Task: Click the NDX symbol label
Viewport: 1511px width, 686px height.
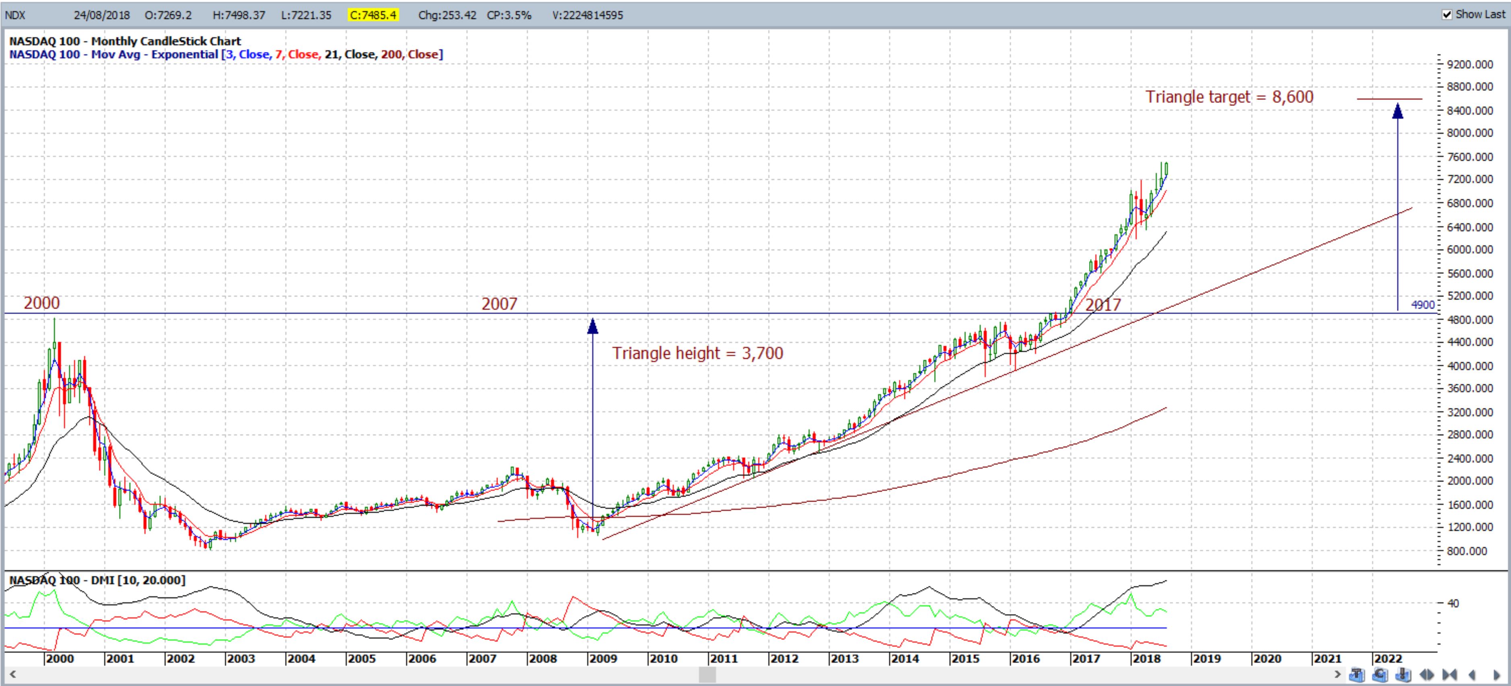Action: [x=15, y=15]
